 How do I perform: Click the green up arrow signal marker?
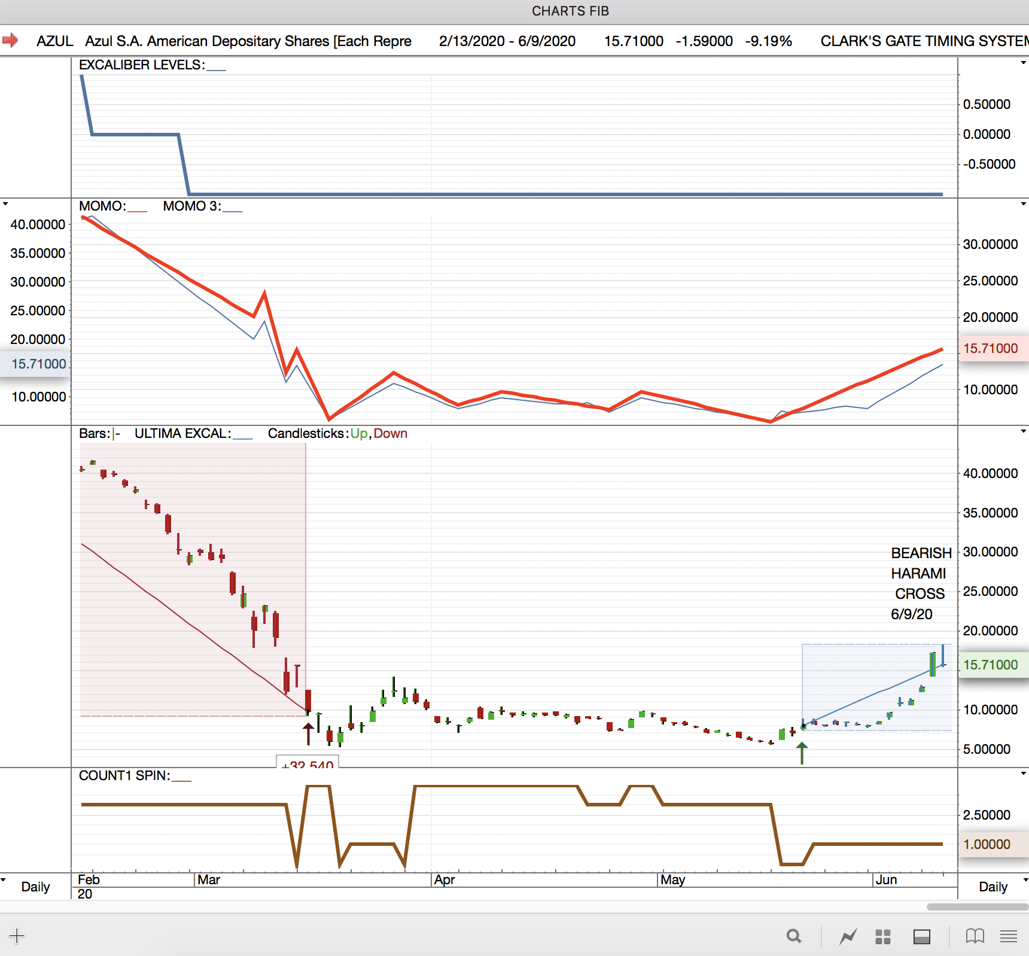[802, 753]
